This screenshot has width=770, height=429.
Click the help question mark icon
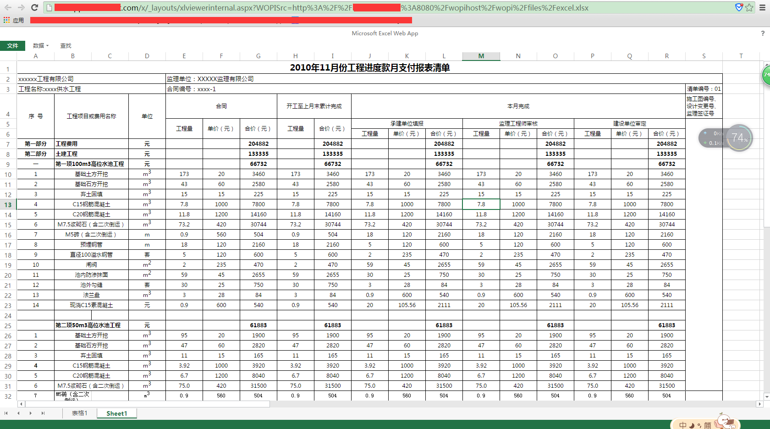763,33
